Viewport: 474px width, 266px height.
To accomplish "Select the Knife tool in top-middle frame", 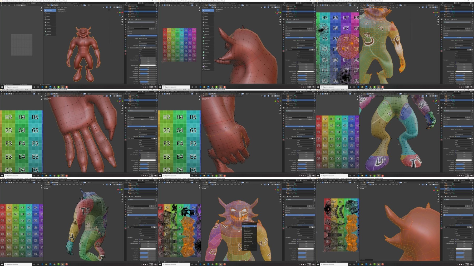I will [x=208, y=49].
